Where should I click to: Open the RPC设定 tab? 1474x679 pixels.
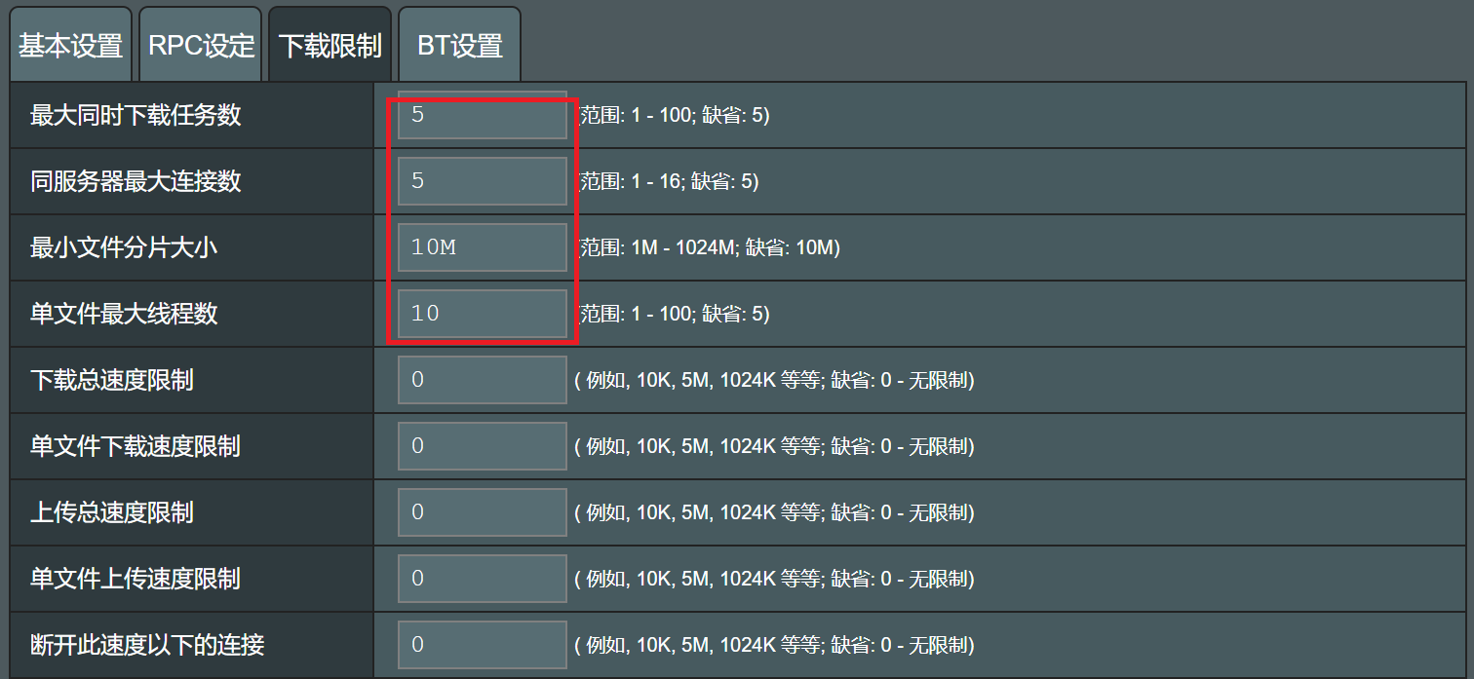[201, 46]
